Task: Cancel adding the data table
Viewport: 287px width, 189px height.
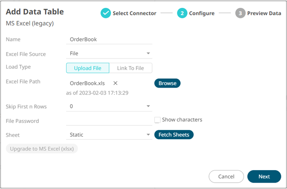Action: [x=226, y=177]
